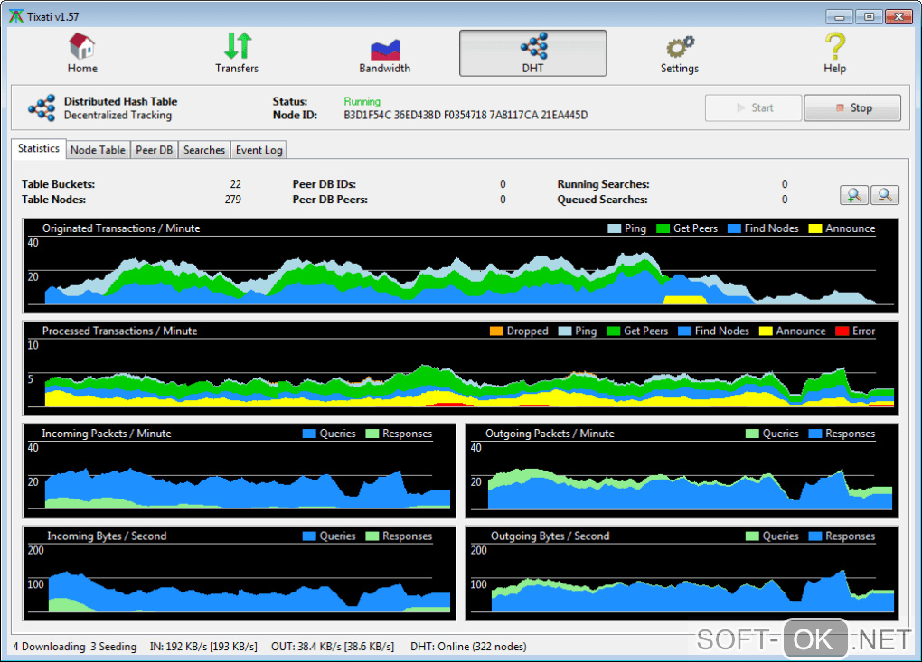Click Responses swatch in Outgoing Bytes legend

tap(815, 536)
